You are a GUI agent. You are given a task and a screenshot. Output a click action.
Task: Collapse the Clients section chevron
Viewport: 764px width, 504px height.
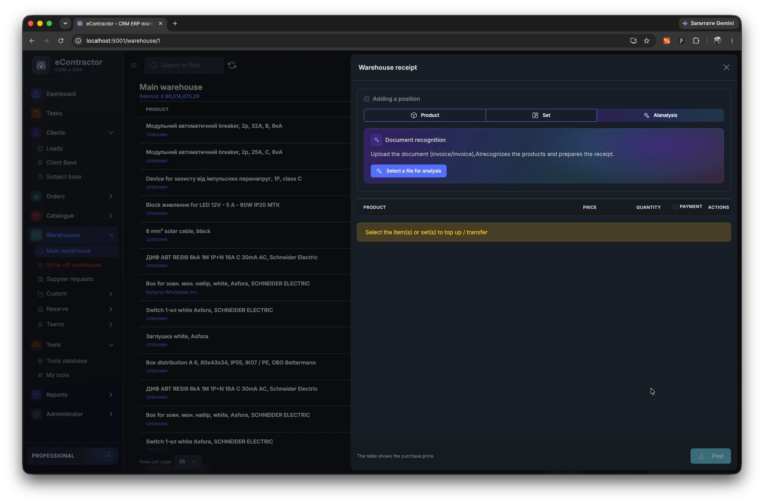point(111,133)
